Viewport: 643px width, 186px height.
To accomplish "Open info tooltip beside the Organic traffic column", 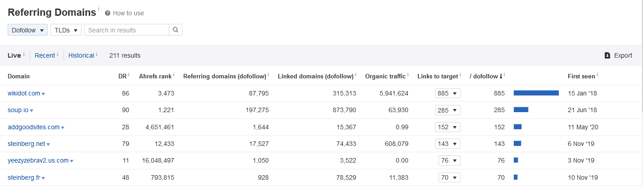I will coord(408,75).
